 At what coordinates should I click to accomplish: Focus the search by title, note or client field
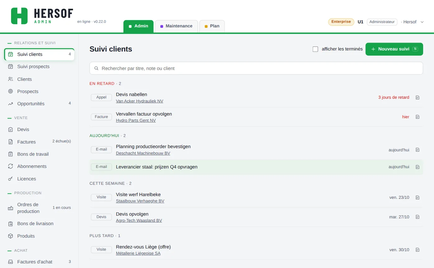click(256, 68)
